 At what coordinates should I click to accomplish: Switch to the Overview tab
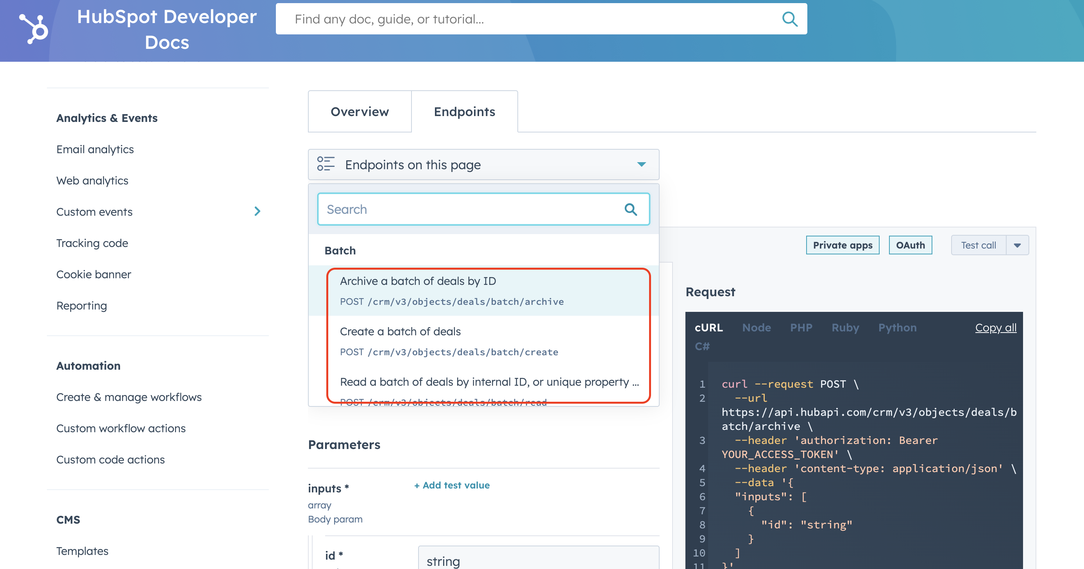point(360,111)
